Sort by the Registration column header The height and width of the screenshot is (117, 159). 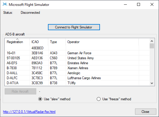point(17,42)
